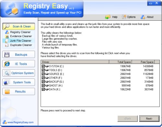Open the About label in toolbar
The height and width of the screenshot is (127, 162).
pyautogui.click(x=150, y=17)
